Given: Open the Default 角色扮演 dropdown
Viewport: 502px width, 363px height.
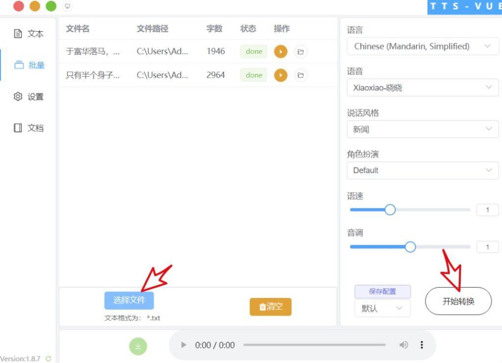Looking at the screenshot, I should point(422,170).
